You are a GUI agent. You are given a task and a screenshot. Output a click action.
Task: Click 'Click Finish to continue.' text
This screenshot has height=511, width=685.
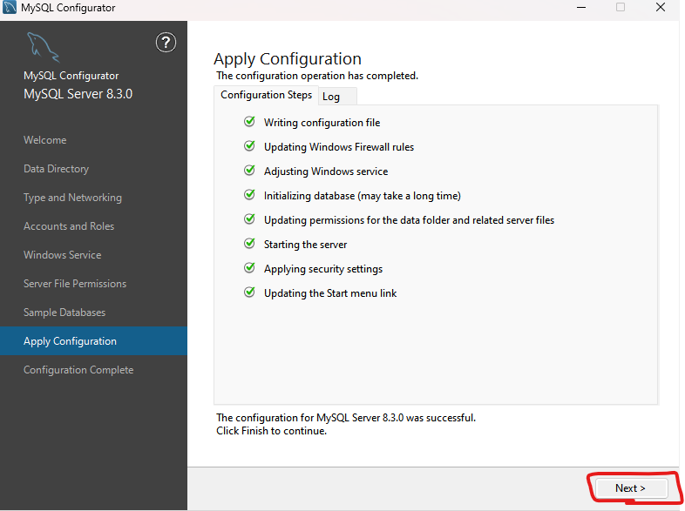pyautogui.click(x=271, y=431)
